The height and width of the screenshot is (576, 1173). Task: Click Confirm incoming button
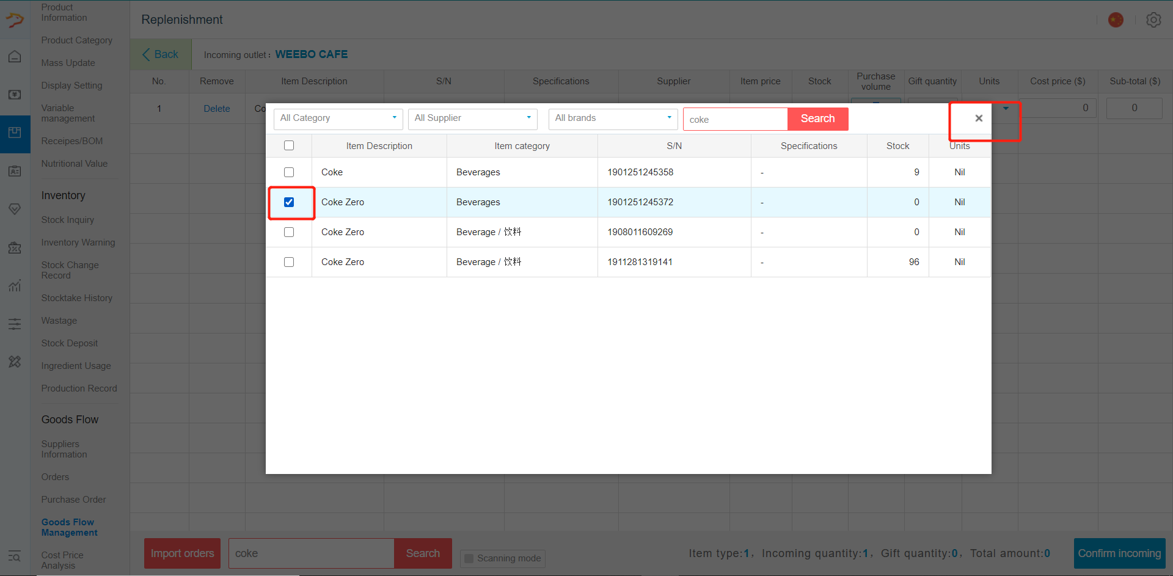(x=1119, y=553)
